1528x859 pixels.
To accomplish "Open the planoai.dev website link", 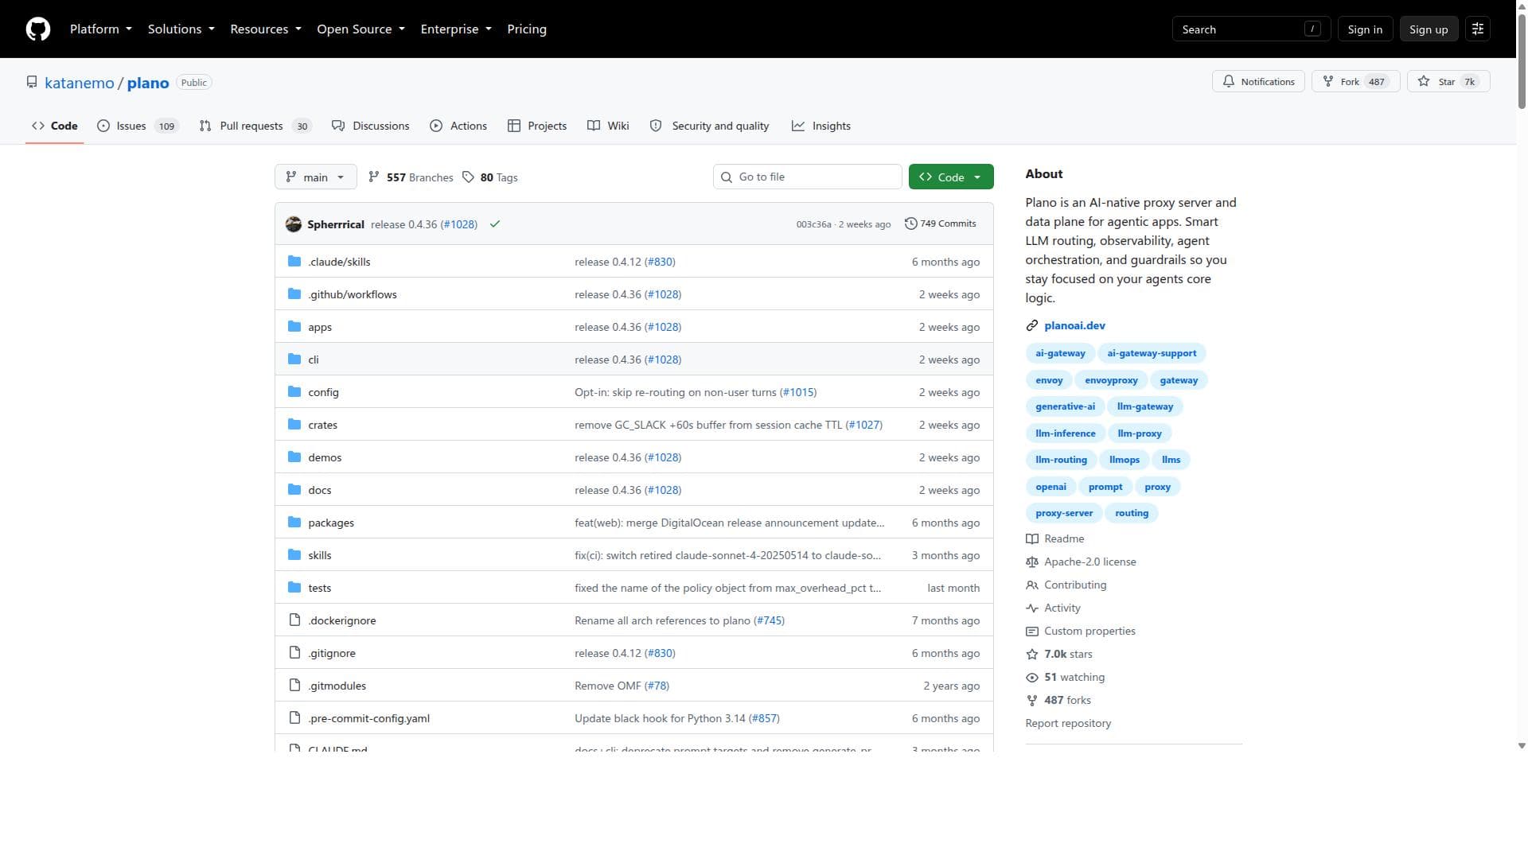I will coord(1074,326).
